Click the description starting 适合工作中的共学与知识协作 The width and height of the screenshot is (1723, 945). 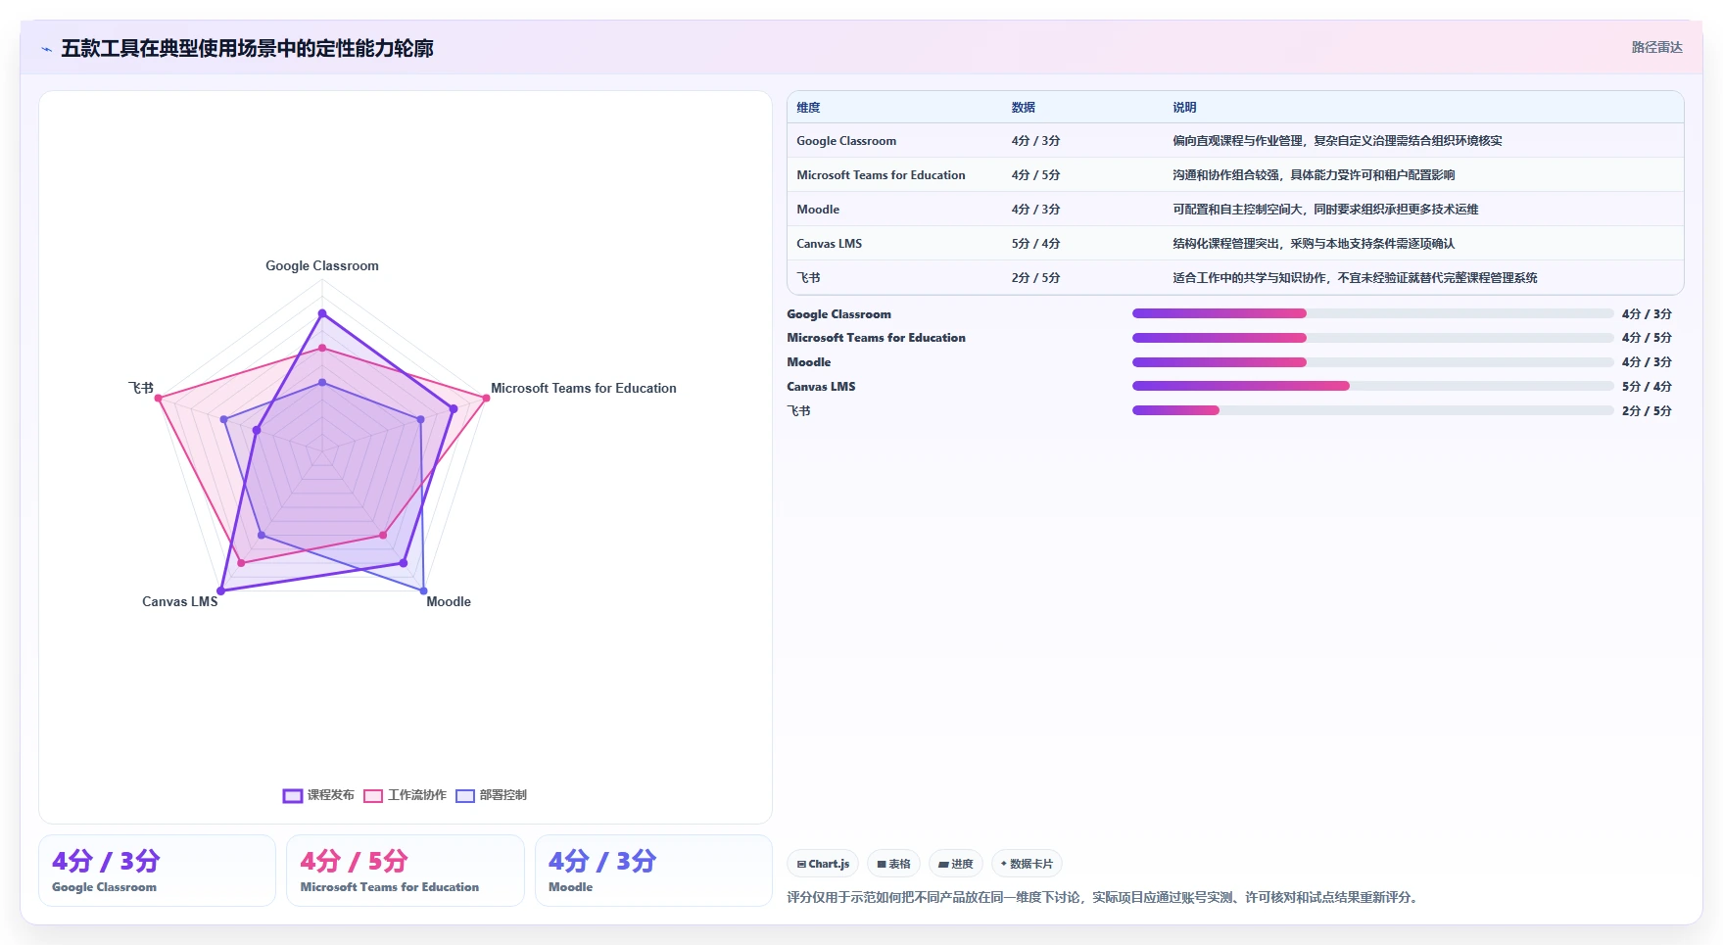tap(1355, 278)
